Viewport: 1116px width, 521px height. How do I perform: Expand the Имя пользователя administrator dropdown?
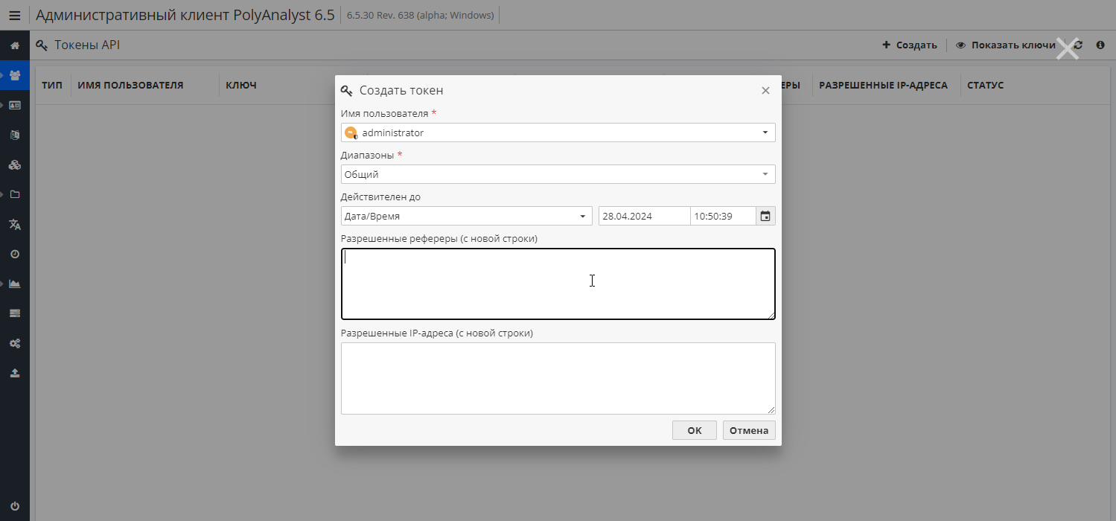tap(558, 132)
